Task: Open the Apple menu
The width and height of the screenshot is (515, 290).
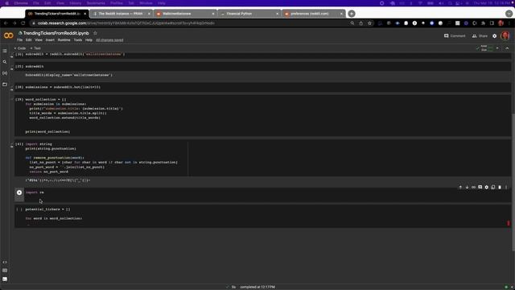Action: click(x=6, y=3)
